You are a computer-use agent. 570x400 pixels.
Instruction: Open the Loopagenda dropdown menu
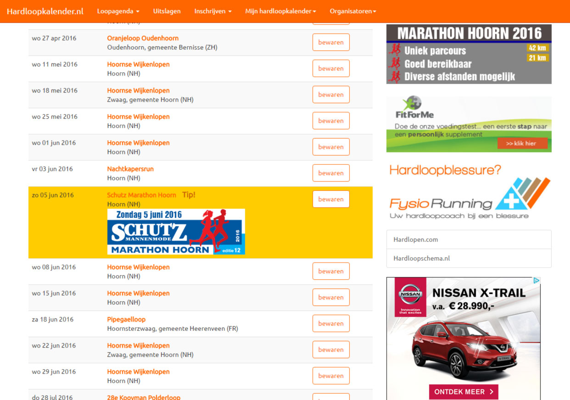118,11
